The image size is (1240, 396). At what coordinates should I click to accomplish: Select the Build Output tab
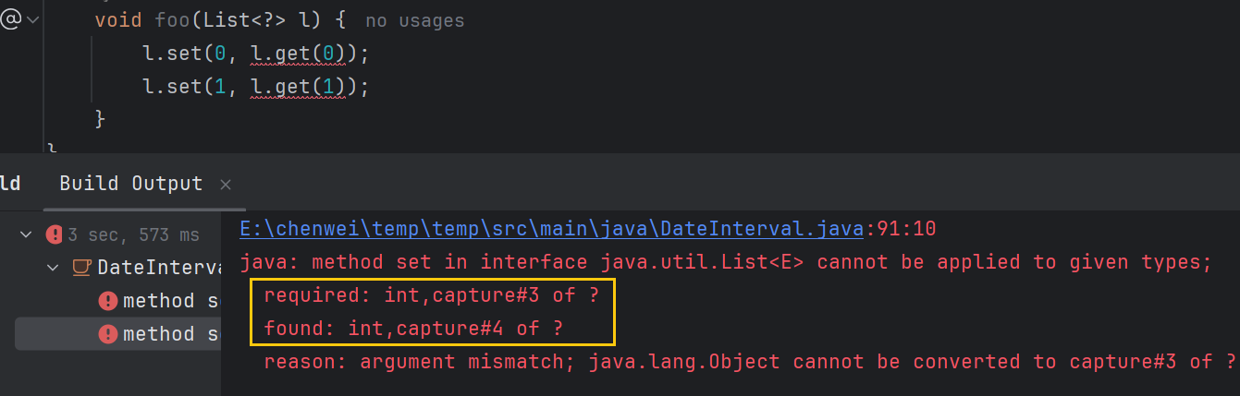(x=130, y=183)
